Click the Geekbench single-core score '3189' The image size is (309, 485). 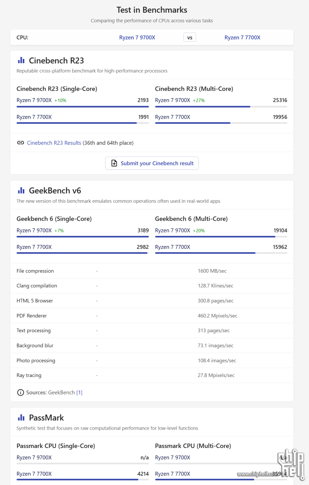[x=143, y=231]
